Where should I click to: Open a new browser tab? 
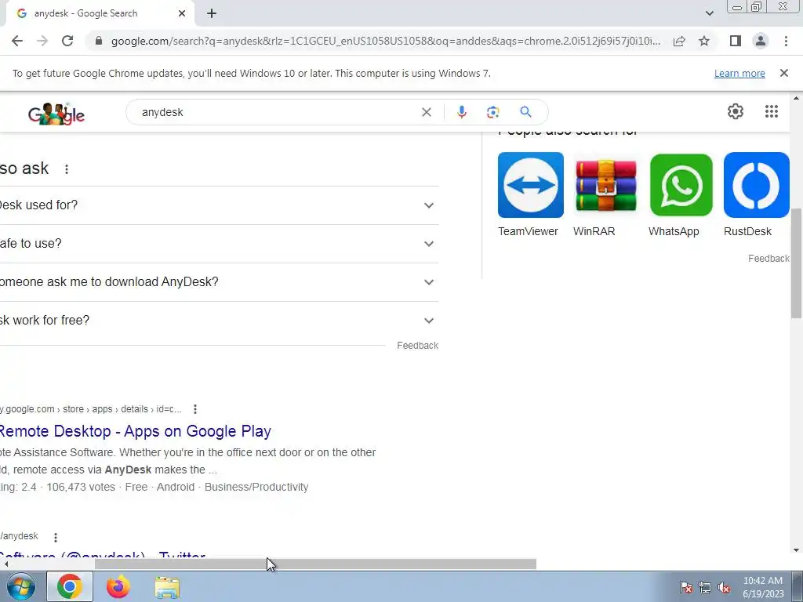tap(212, 14)
